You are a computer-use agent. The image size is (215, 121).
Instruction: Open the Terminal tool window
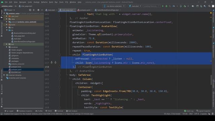[59, 111]
